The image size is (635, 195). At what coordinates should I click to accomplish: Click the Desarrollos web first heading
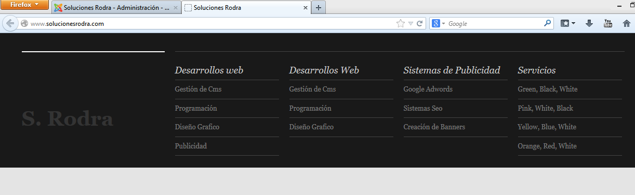[x=209, y=70]
